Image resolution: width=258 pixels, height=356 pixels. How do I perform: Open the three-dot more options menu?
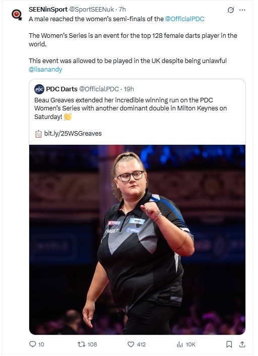[242, 10]
